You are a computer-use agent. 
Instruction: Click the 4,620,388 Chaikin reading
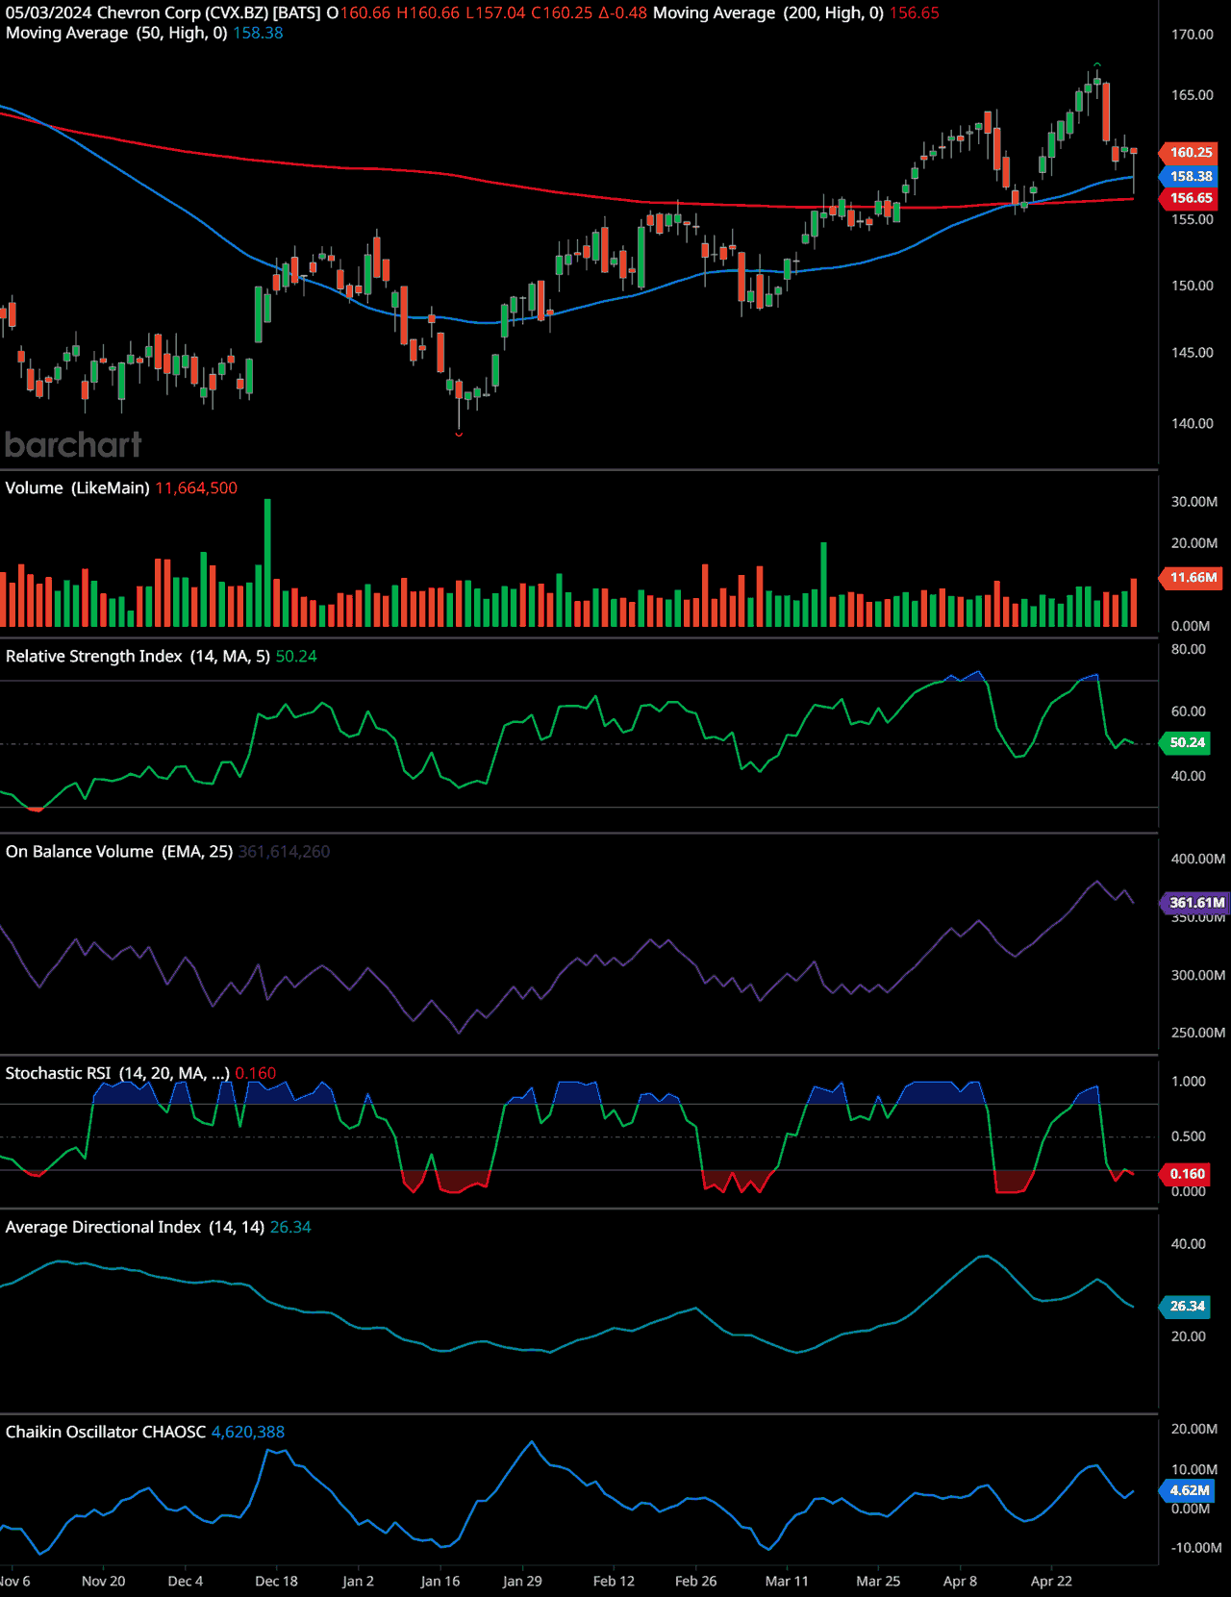pos(248,1432)
